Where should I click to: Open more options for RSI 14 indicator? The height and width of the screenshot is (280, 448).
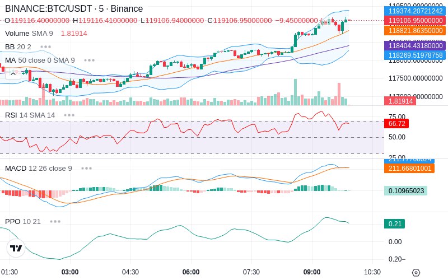coord(69,115)
